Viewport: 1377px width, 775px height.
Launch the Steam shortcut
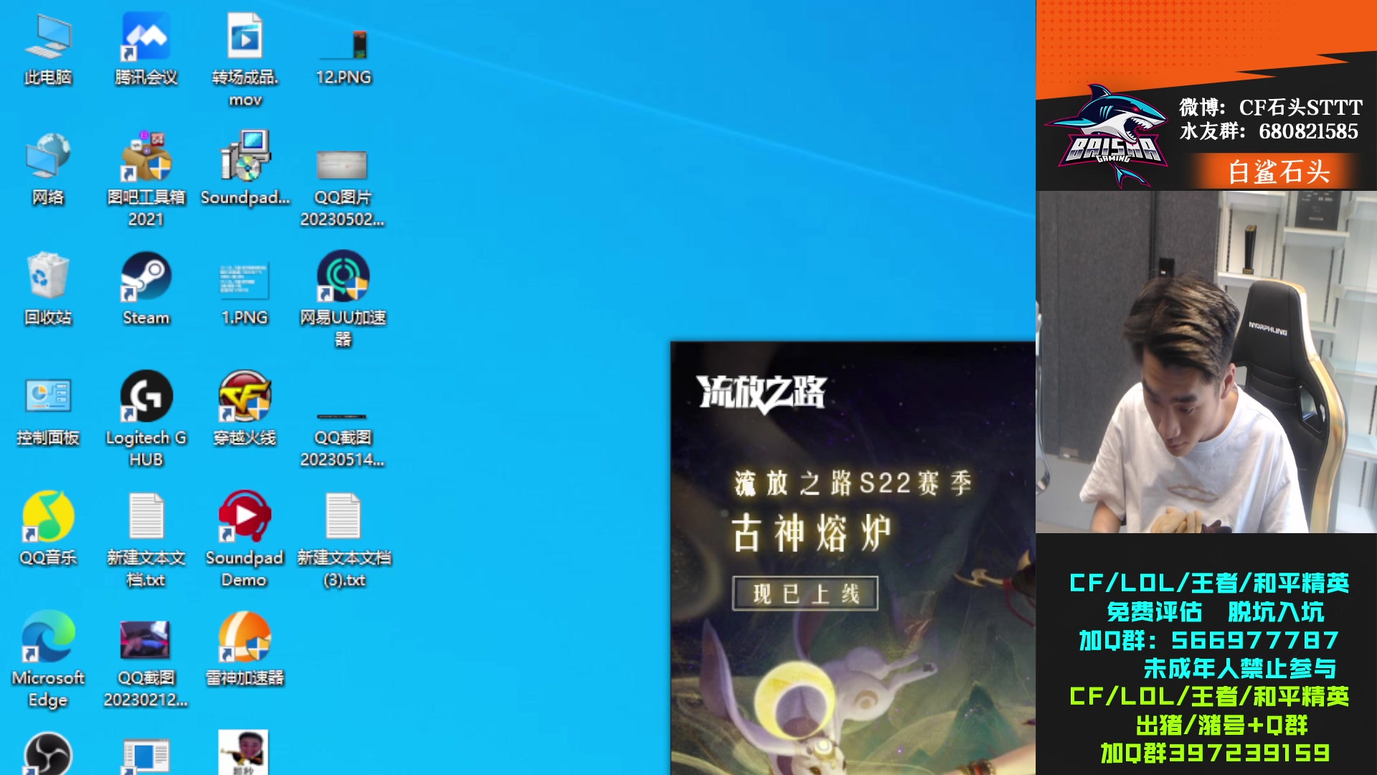pos(146,289)
